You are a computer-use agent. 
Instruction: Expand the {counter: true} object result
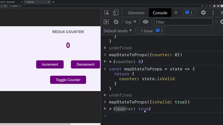(x=110, y=109)
